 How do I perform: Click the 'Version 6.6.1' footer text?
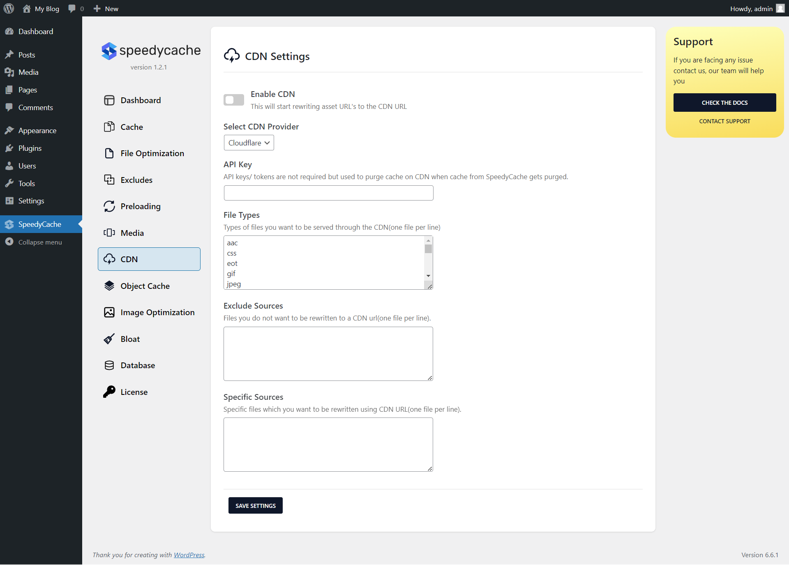pos(760,555)
